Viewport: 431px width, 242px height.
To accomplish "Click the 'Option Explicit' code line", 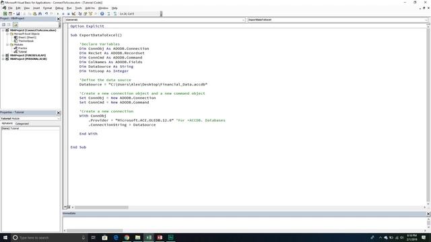I will point(87,26).
